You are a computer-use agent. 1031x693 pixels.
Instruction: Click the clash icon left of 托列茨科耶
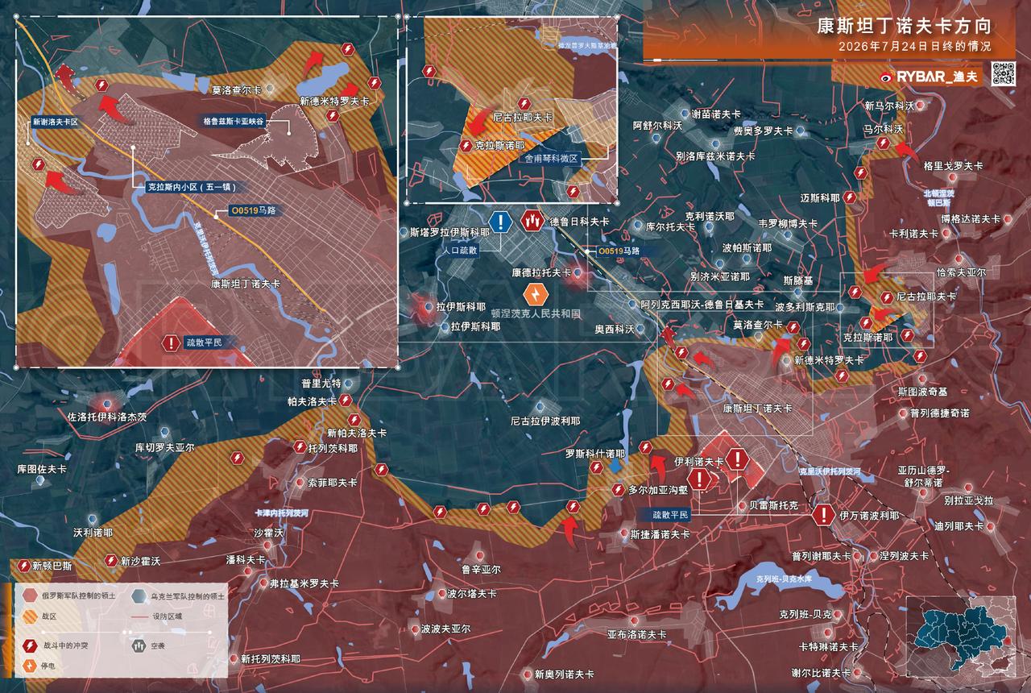tap(300, 446)
